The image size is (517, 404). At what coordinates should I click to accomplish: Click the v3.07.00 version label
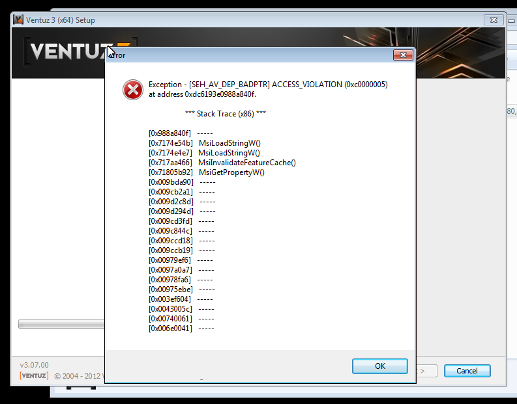point(34,365)
